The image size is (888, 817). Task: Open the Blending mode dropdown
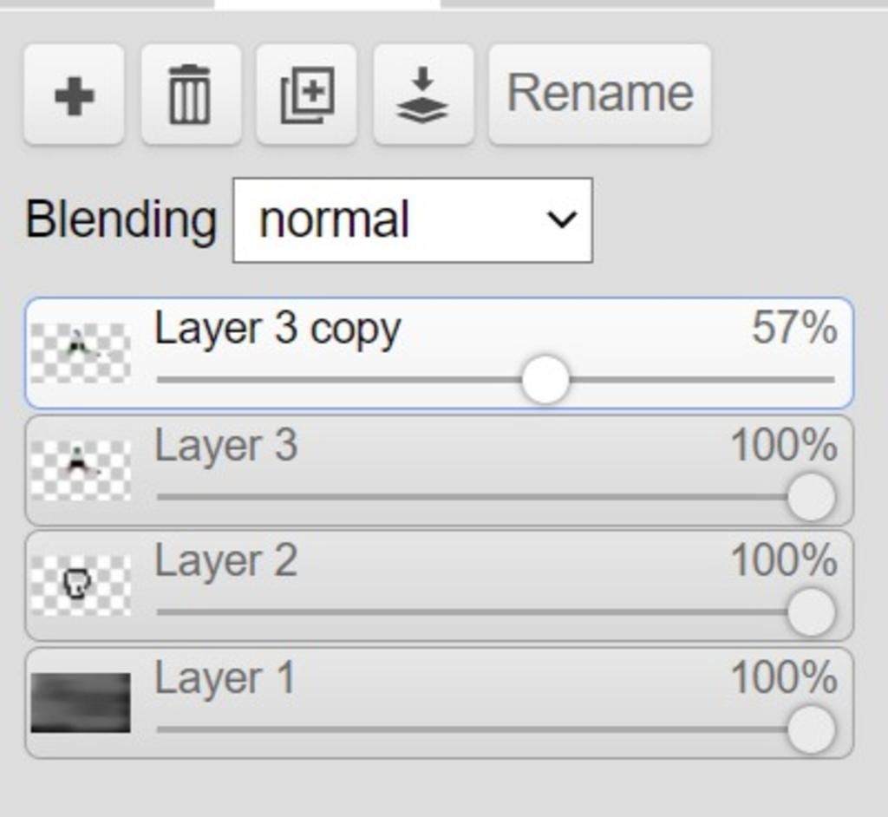coord(413,220)
